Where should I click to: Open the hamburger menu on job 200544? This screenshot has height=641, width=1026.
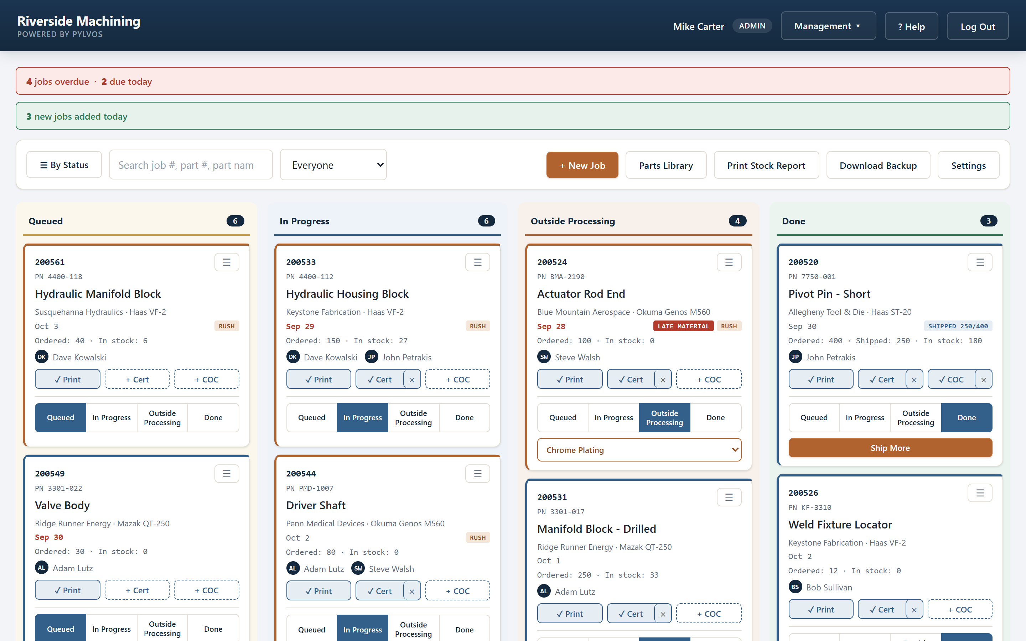point(478,474)
